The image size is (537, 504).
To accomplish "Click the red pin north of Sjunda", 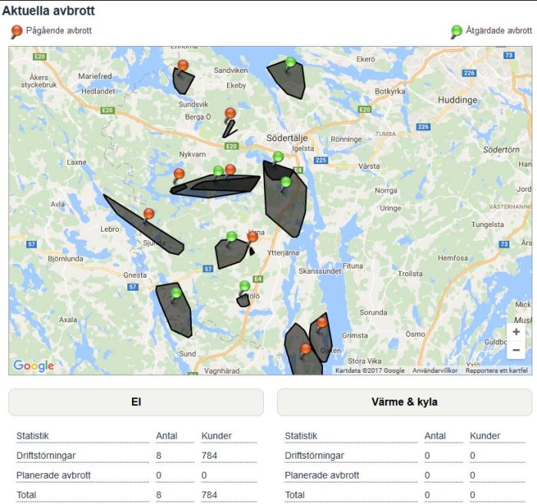I will [x=149, y=214].
